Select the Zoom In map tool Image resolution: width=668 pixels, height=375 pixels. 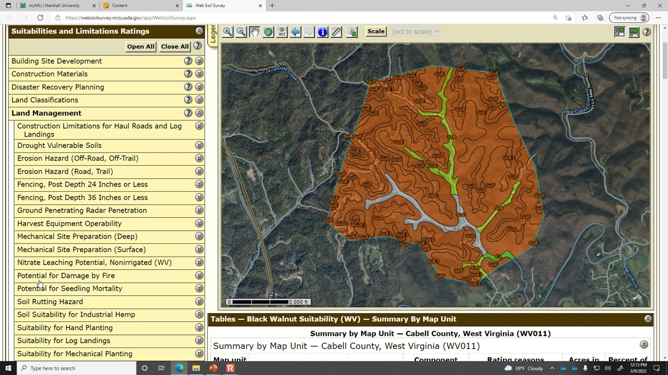pos(228,32)
